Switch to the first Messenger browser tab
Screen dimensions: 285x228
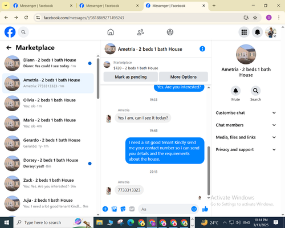pos(43,6)
